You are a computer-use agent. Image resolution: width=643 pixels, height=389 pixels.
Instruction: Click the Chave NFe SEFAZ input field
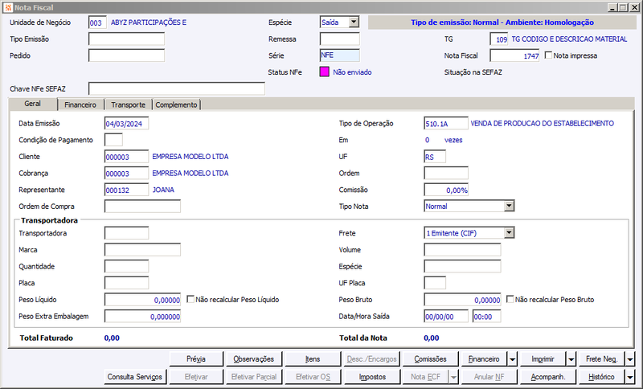pos(177,88)
